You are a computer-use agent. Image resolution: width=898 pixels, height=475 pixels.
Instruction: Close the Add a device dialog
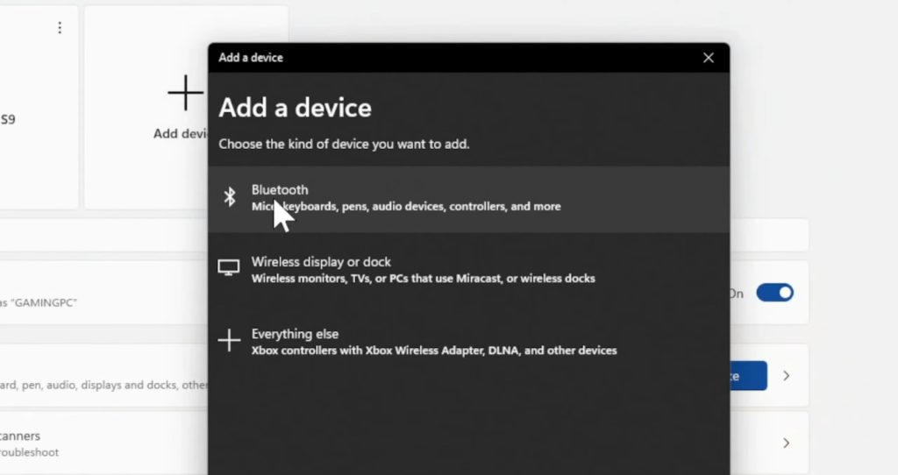709,58
